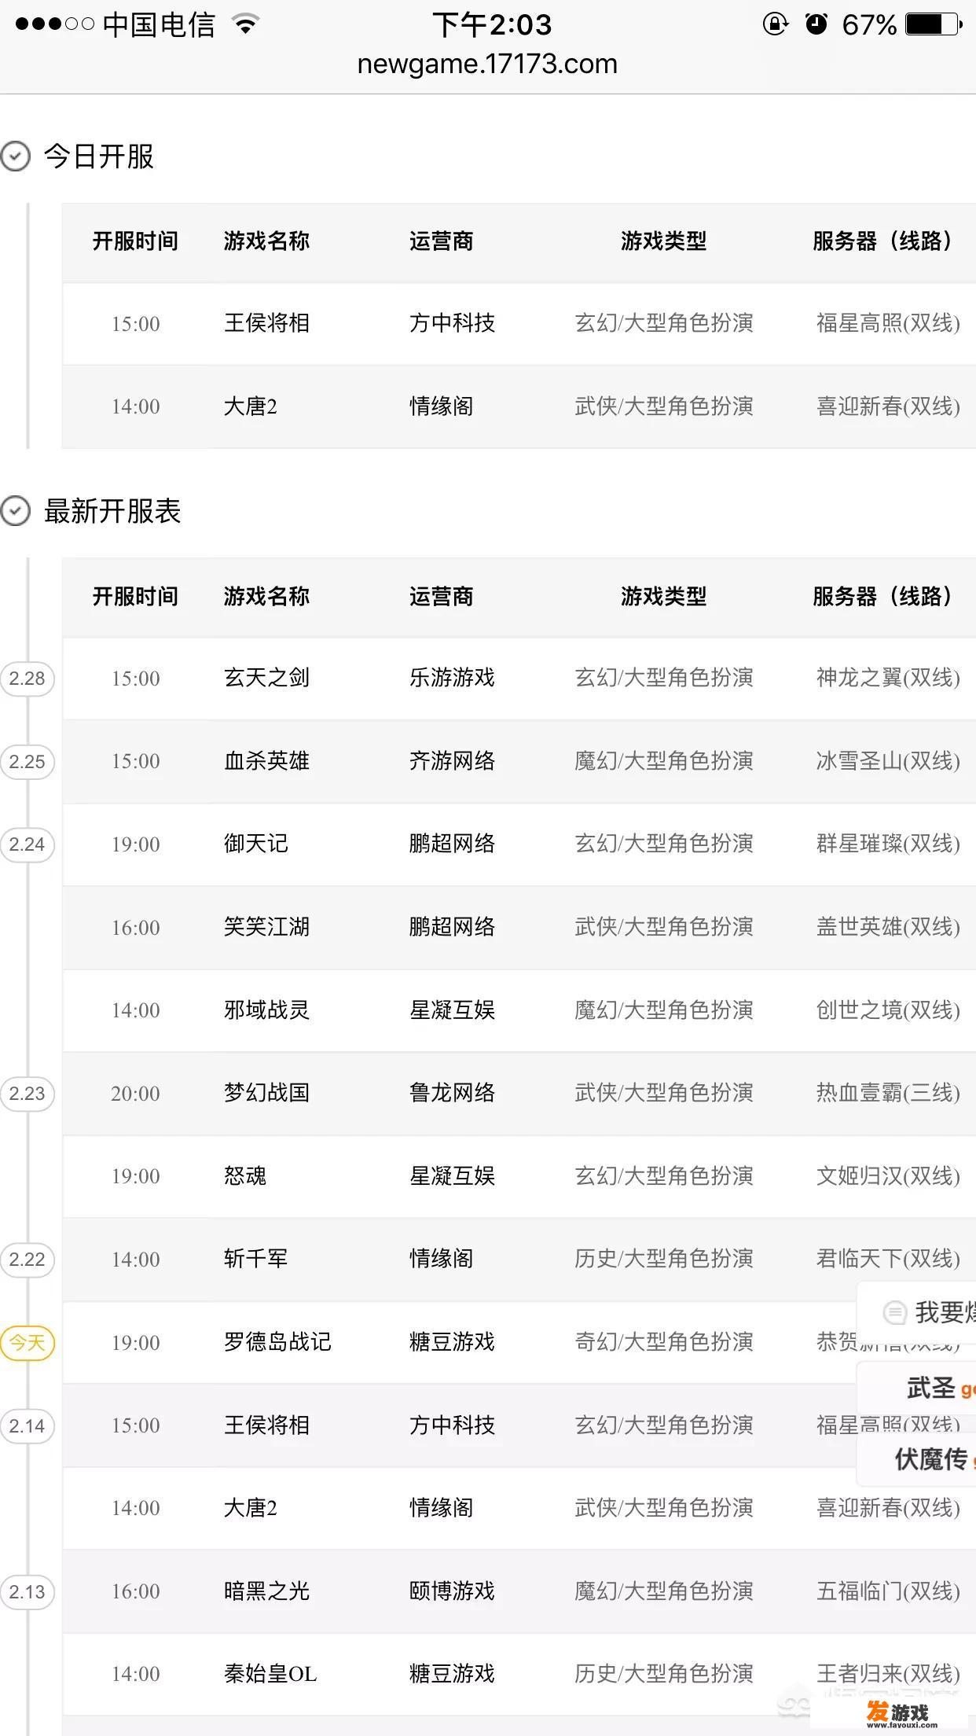Viewport: 976px width, 1736px height.
Task: Open the 玄天之剑 game link
Action: (266, 678)
